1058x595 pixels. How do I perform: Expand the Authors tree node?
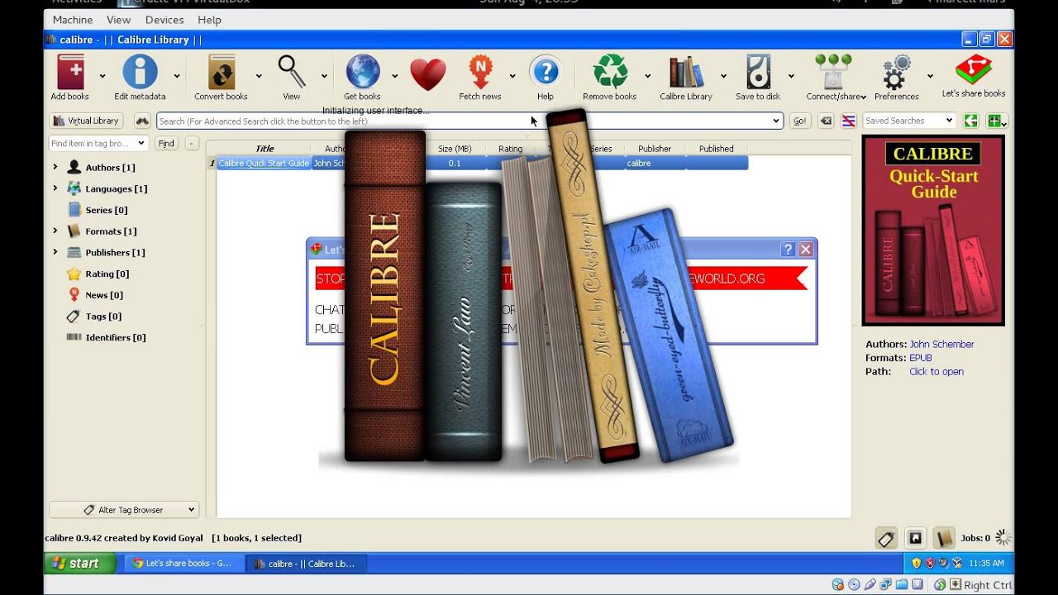pyautogui.click(x=55, y=167)
